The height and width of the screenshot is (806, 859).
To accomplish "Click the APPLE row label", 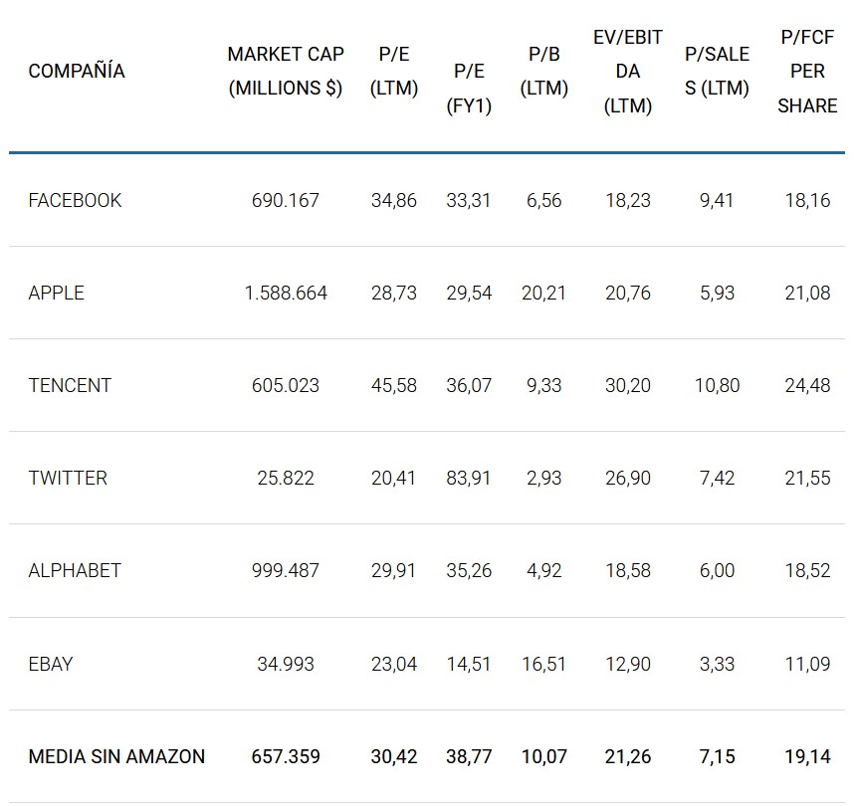I will coord(57,293).
